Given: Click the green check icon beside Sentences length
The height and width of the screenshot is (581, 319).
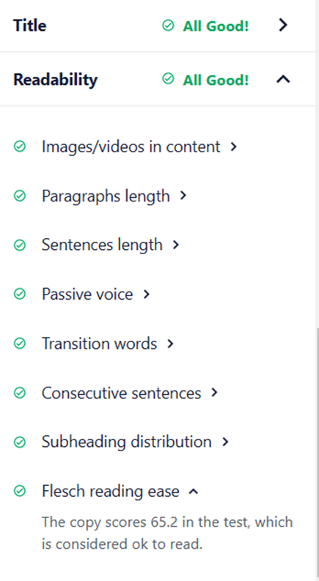Looking at the screenshot, I should [x=20, y=245].
